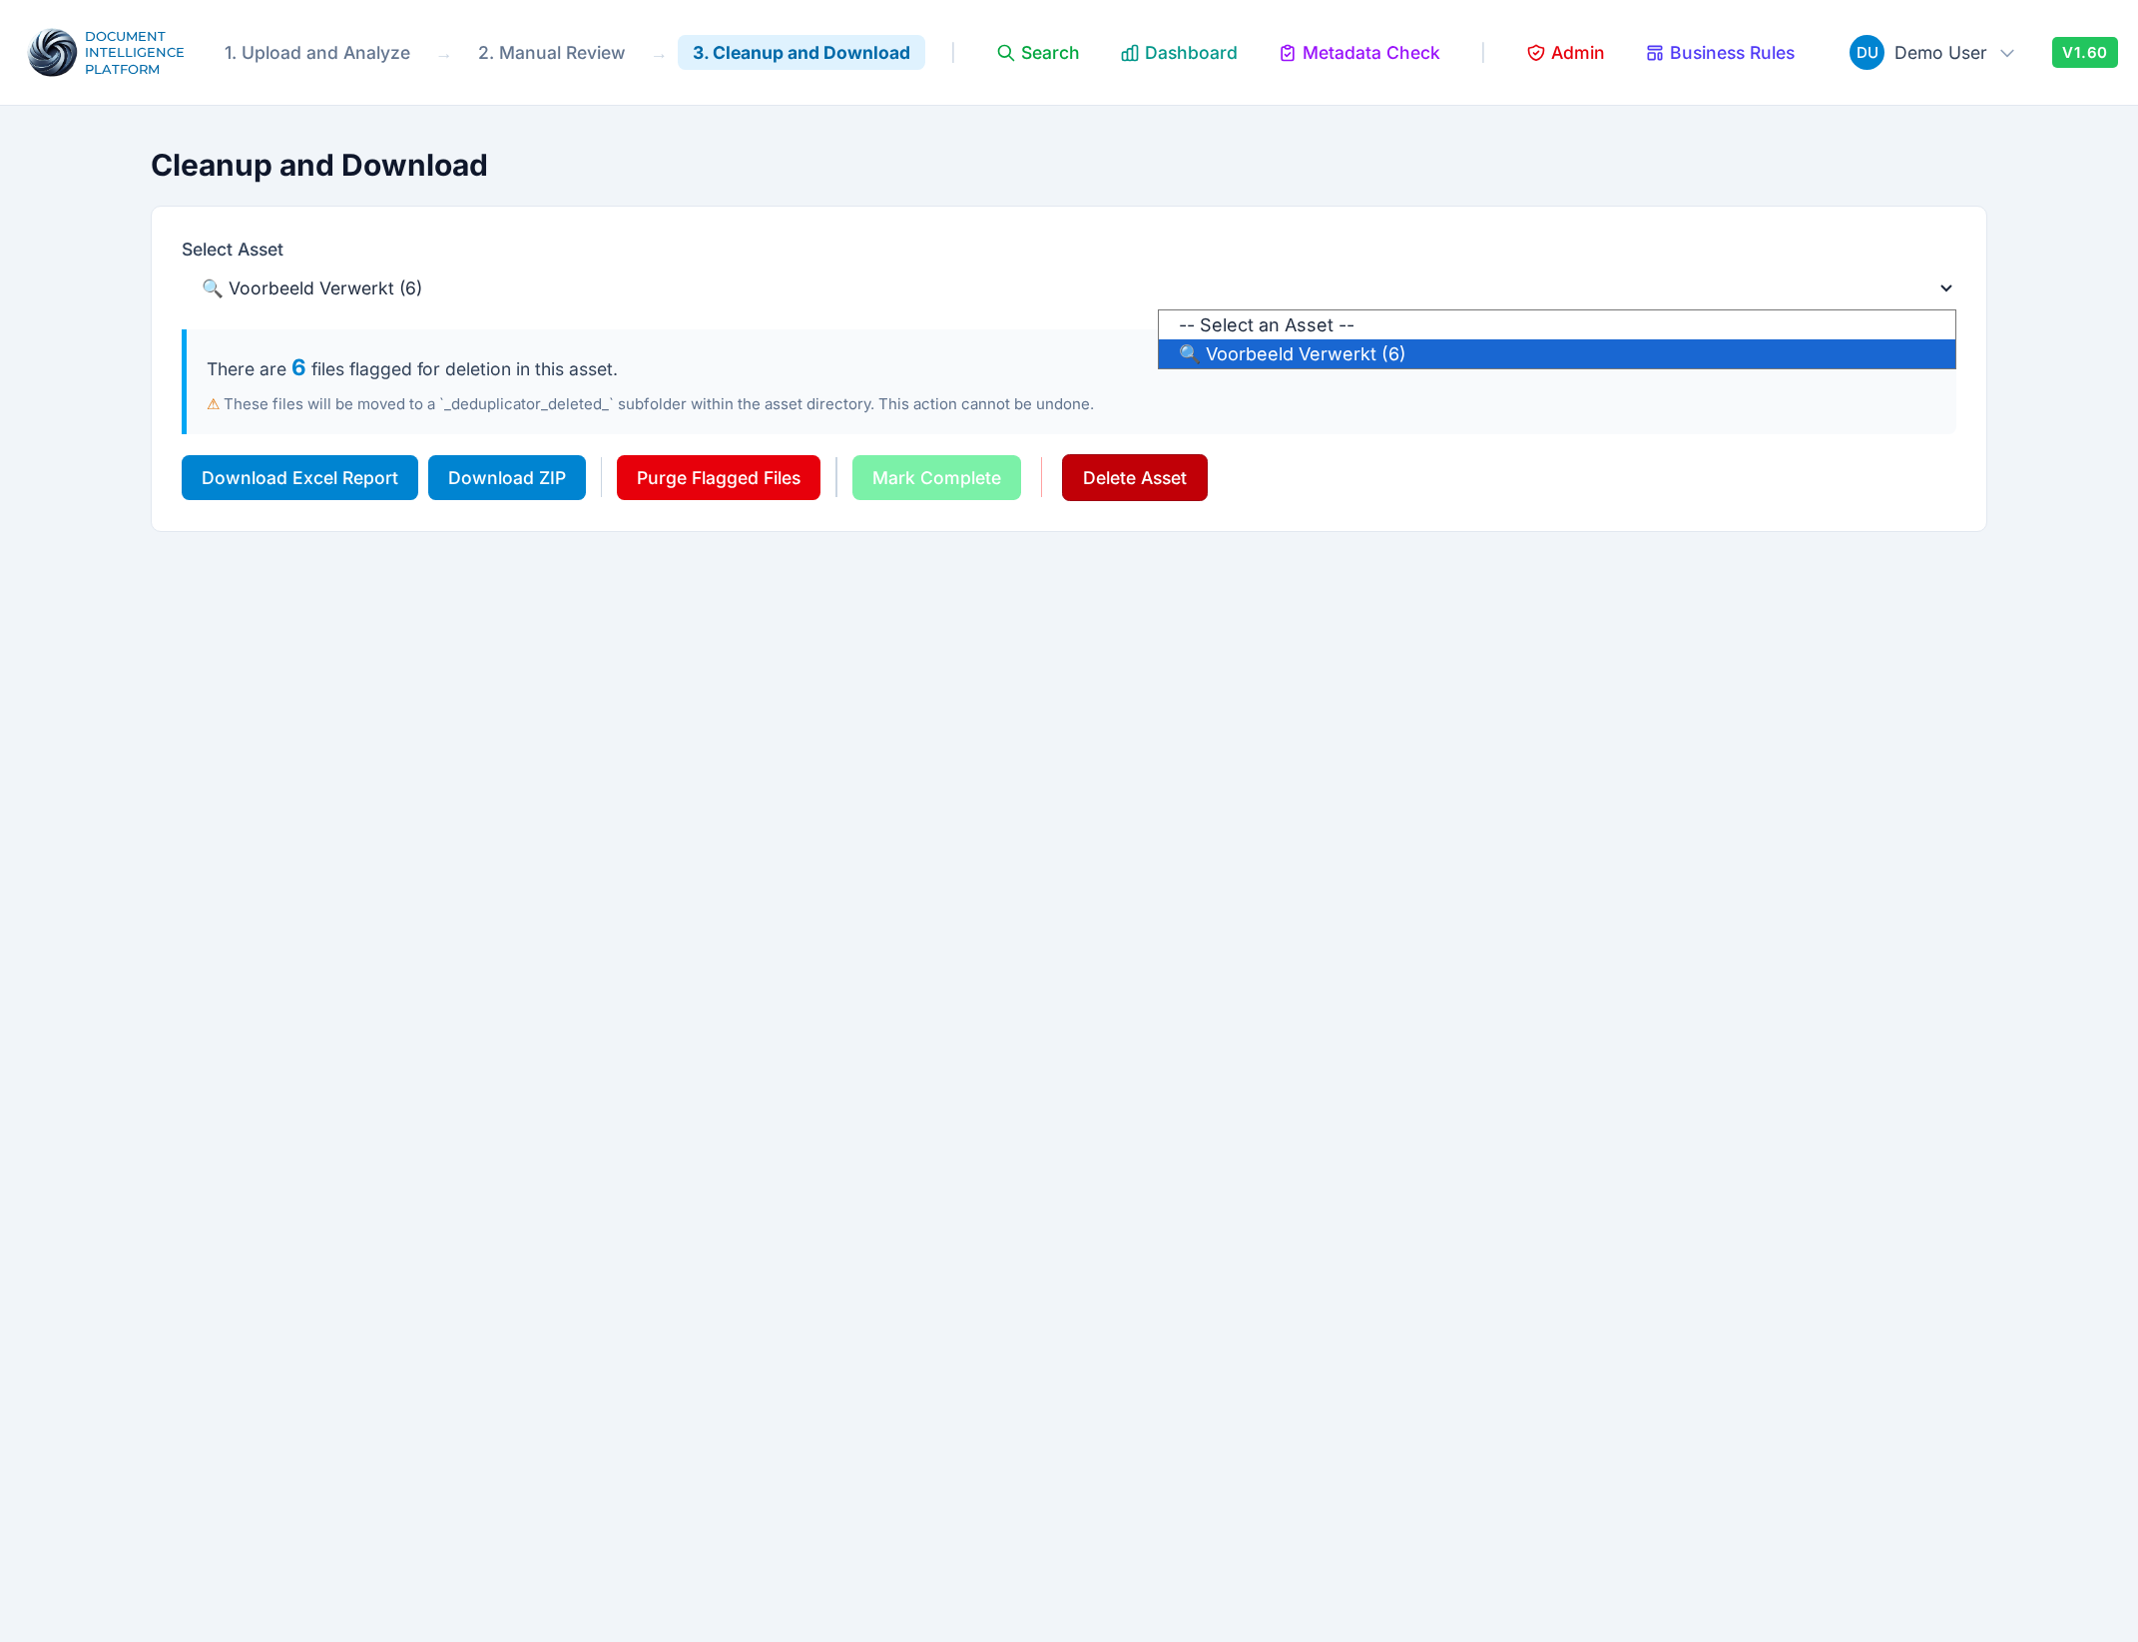Screen dimensions: 2138x1642
Task: Click the Dashboard bar chart icon
Action: (1129, 53)
